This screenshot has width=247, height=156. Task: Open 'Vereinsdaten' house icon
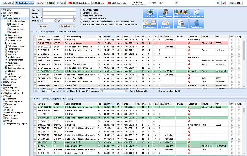tap(197, 24)
